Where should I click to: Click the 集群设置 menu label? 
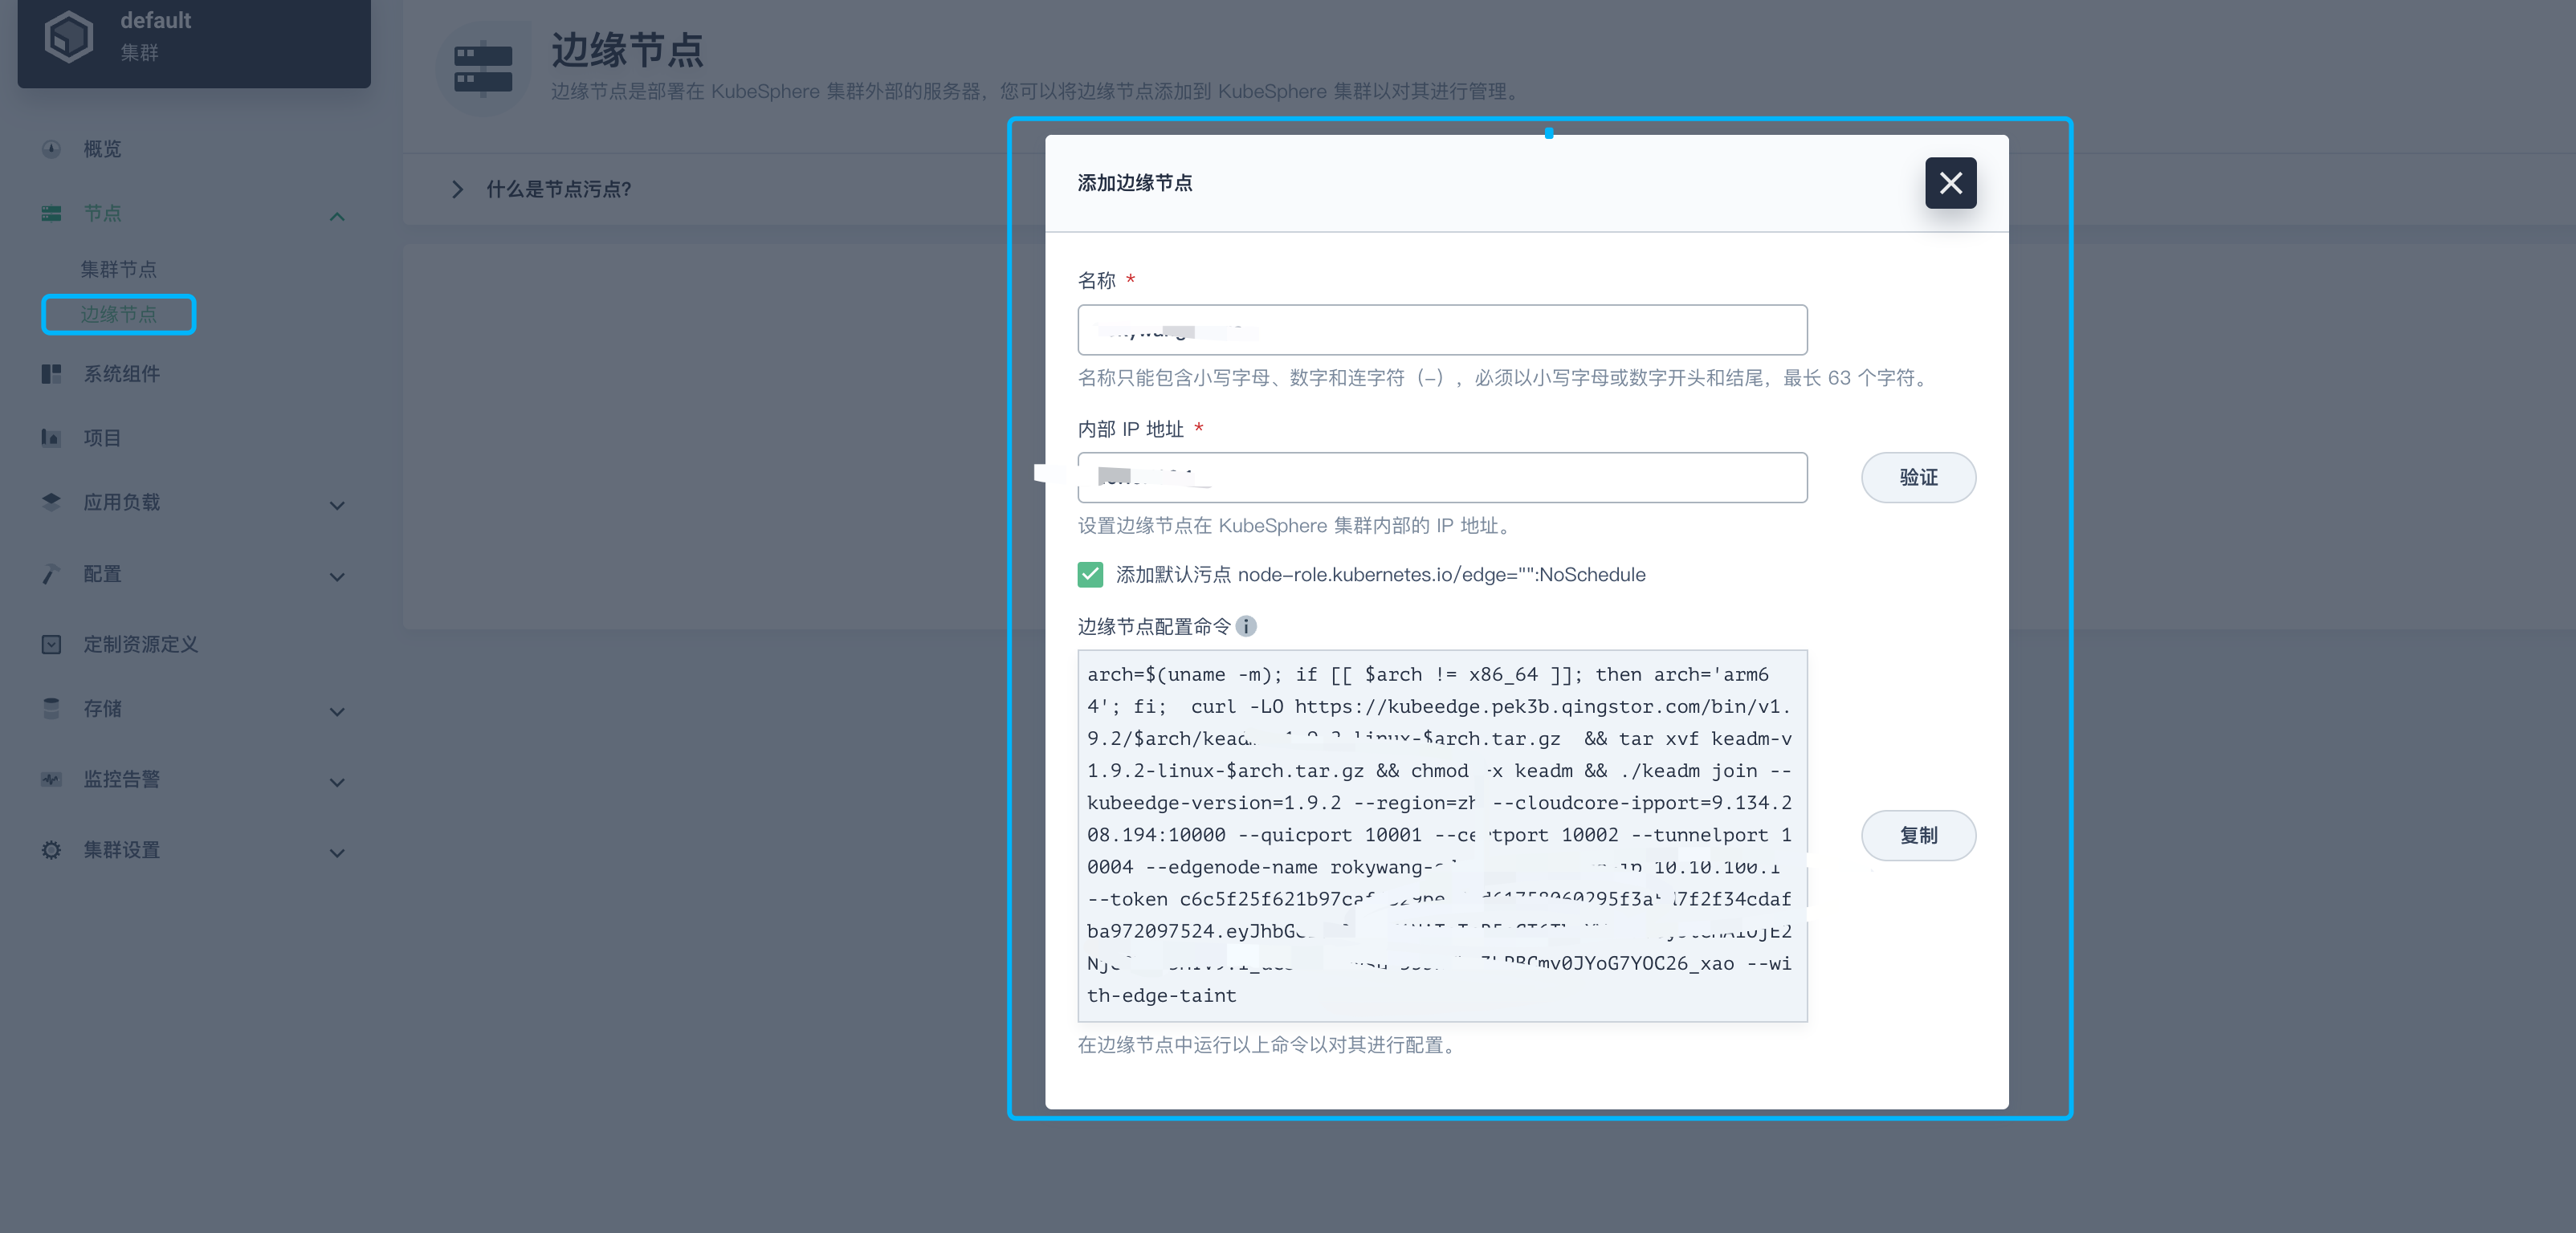121,850
